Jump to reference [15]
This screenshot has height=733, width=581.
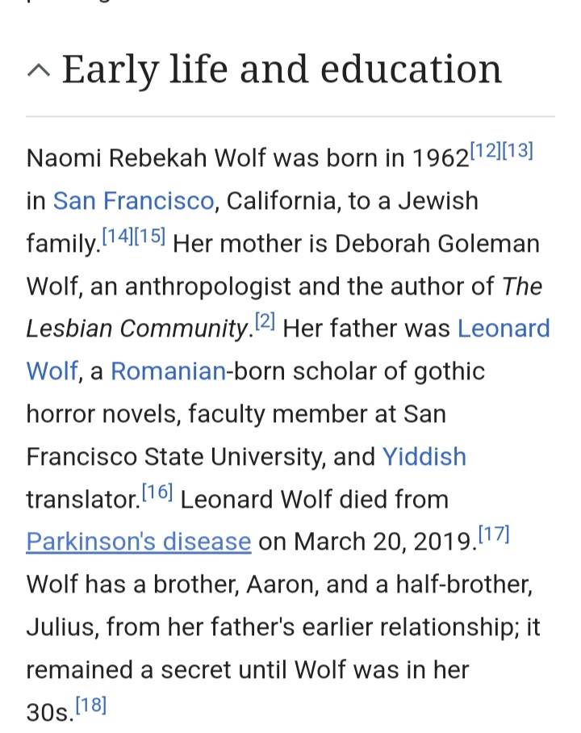pos(149,237)
